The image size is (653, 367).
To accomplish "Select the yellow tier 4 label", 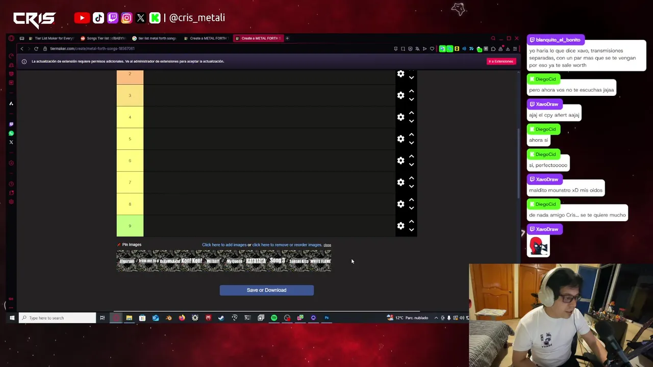I will [x=130, y=117].
